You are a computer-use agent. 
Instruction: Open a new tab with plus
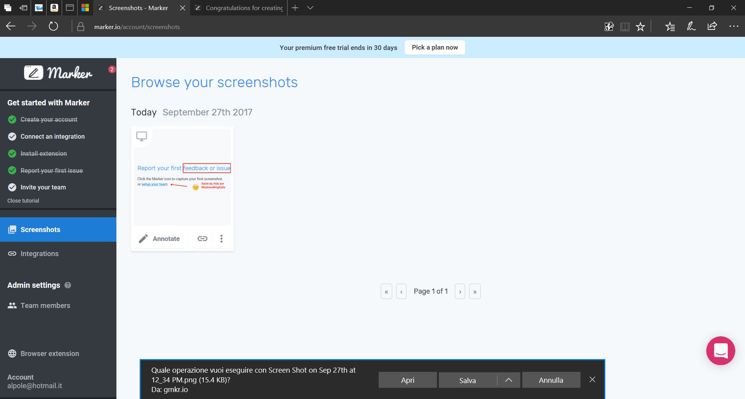(295, 8)
